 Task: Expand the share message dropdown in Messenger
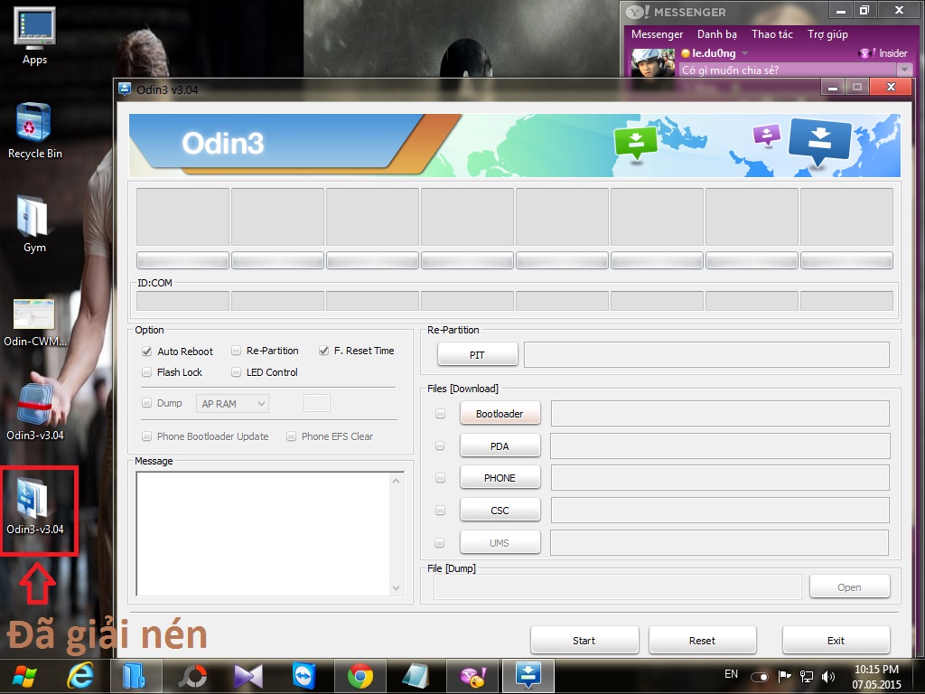(x=903, y=70)
